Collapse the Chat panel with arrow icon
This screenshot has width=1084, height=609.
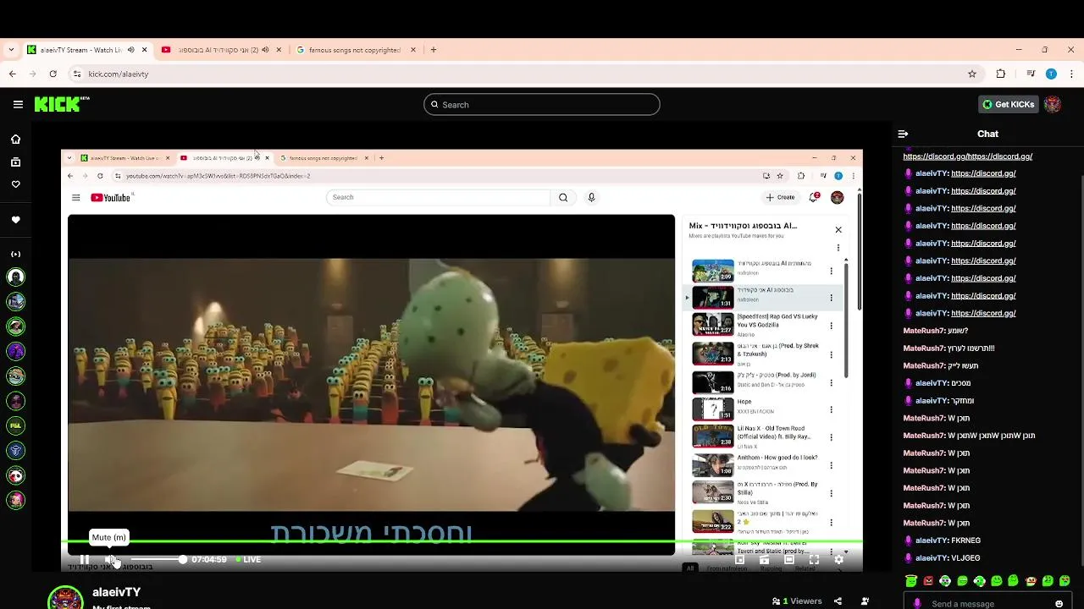(903, 134)
